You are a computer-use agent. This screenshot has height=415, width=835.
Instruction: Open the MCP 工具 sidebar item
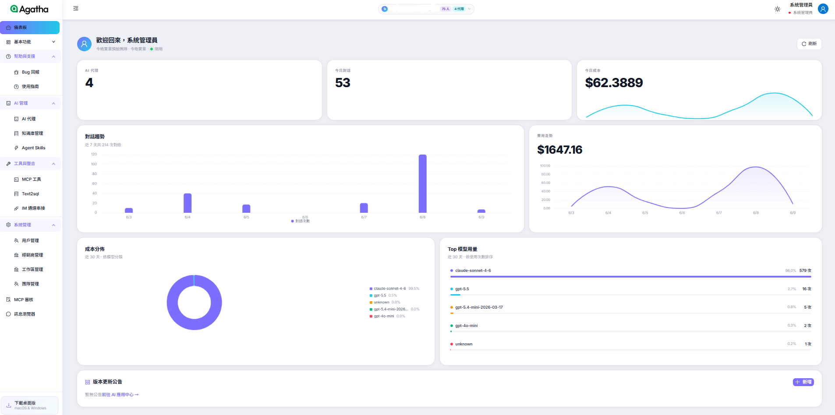click(31, 179)
